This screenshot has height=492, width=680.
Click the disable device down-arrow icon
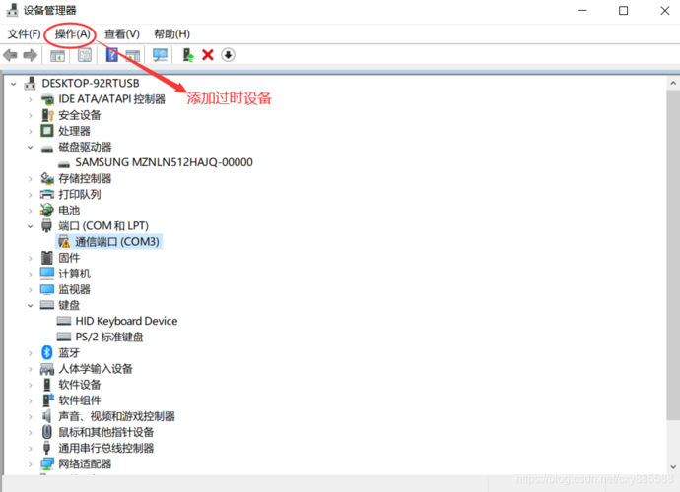click(x=228, y=55)
